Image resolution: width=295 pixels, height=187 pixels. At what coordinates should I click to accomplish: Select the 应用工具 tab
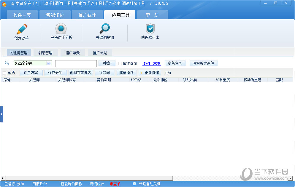[120, 15]
